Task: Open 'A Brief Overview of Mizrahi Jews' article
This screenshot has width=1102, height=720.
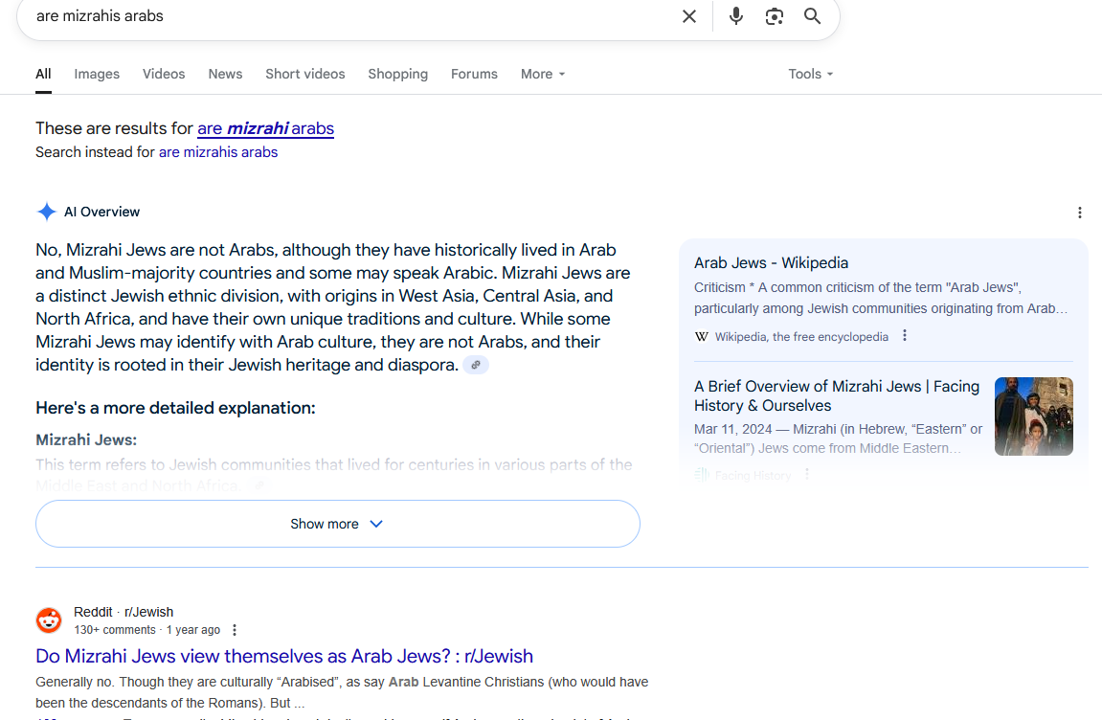Action: point(837,395)
